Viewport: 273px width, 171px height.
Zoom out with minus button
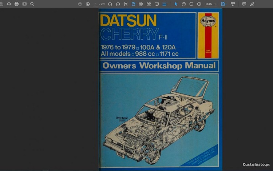(x=191, y=4)
